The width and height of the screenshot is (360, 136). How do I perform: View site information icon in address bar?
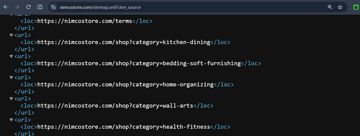pyautogui.click(x=53, y=7)
